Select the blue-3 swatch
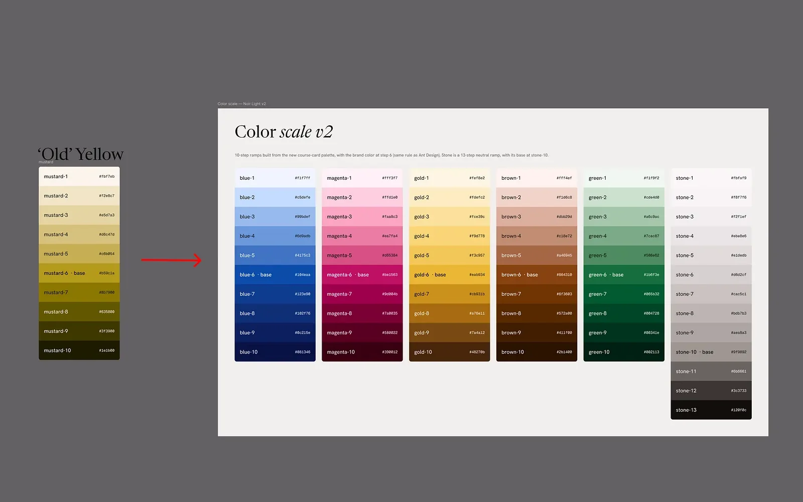Image resolution: width=803 pixels, height=502 pixels. pos(275,217)
